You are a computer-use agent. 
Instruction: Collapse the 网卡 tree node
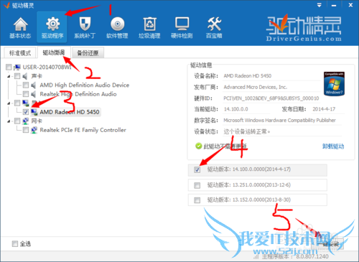point(9,121)
